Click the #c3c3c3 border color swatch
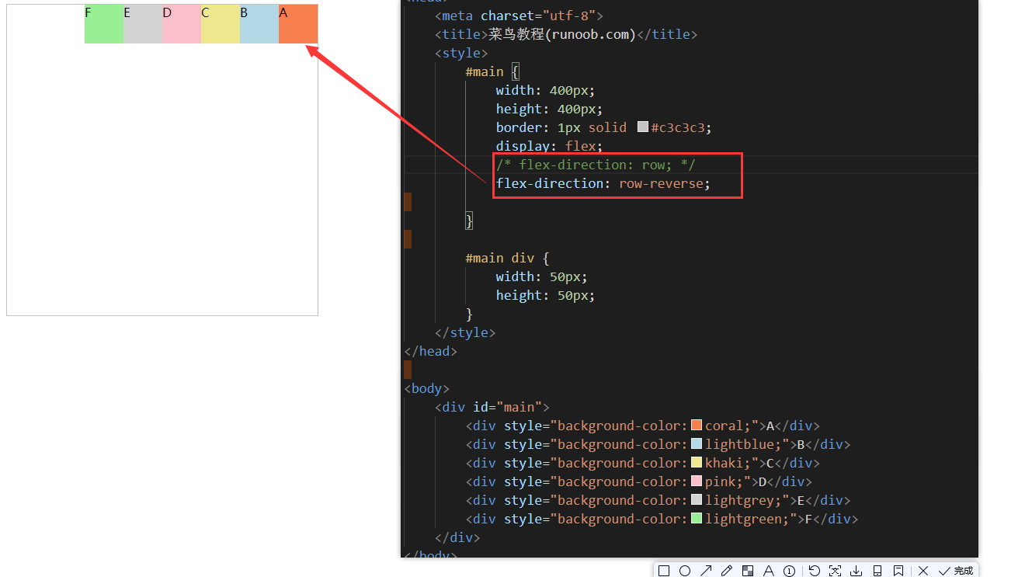Viewport: 1032px width, 577px height. coord(643,127)
